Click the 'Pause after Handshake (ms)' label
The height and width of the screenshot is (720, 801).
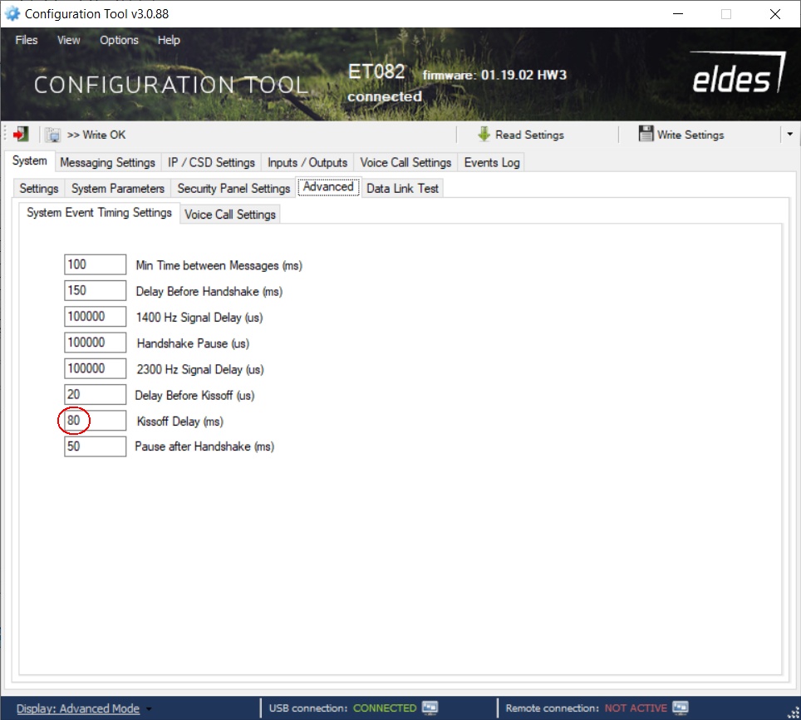coord(204,446)
